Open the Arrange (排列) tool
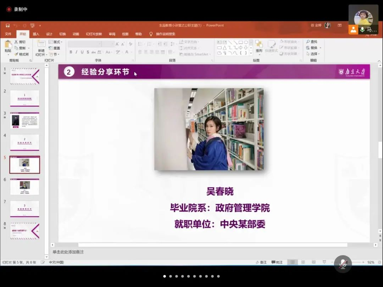 pyautogui.click(x=259, y=46)
